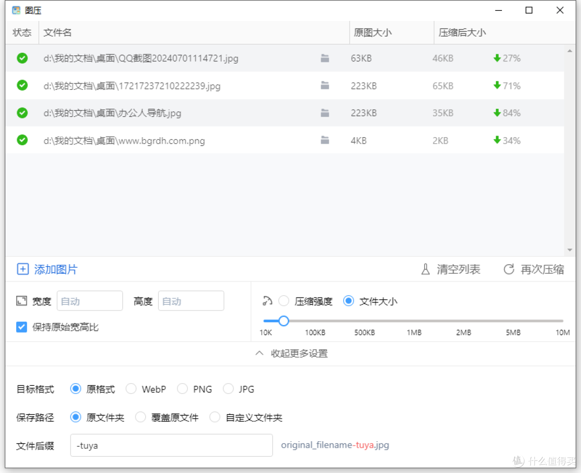The width and height of the screenshot is (581, 473).
Task: Collapse settings via 收起更多设置
Action: (x=291, y=354)
